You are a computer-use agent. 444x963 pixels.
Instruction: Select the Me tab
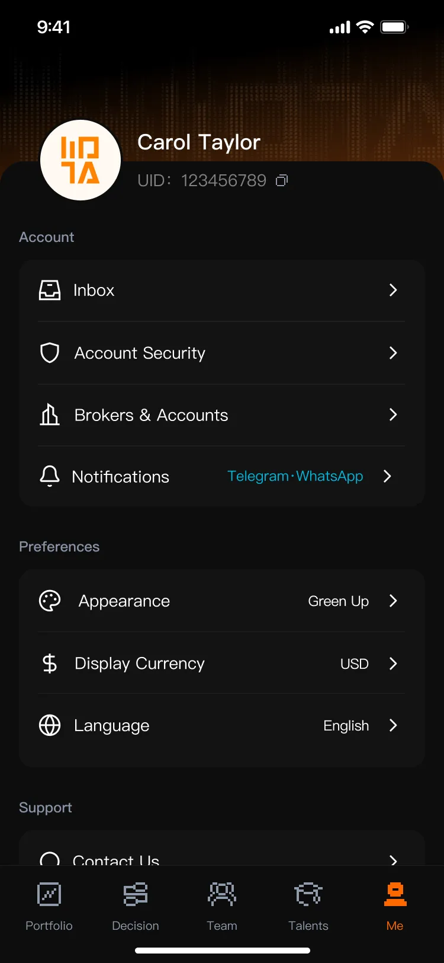tap(395, 907)
